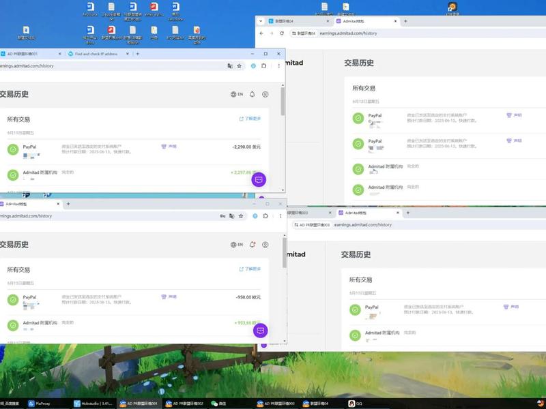Open QQ from the taskbar
This screenshot has height=409, width=546.
tap(356, 404)
